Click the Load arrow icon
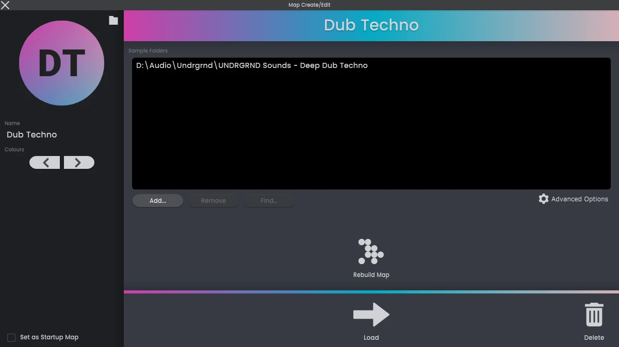 pyautogui.click(x=371, y=315)
